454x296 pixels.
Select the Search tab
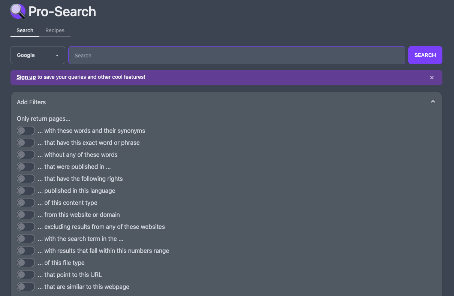point(25,30)
